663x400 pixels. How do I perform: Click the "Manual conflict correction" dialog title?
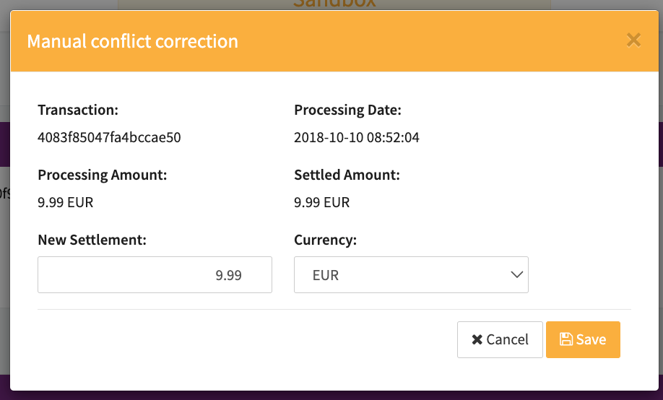tap(132, 40)
